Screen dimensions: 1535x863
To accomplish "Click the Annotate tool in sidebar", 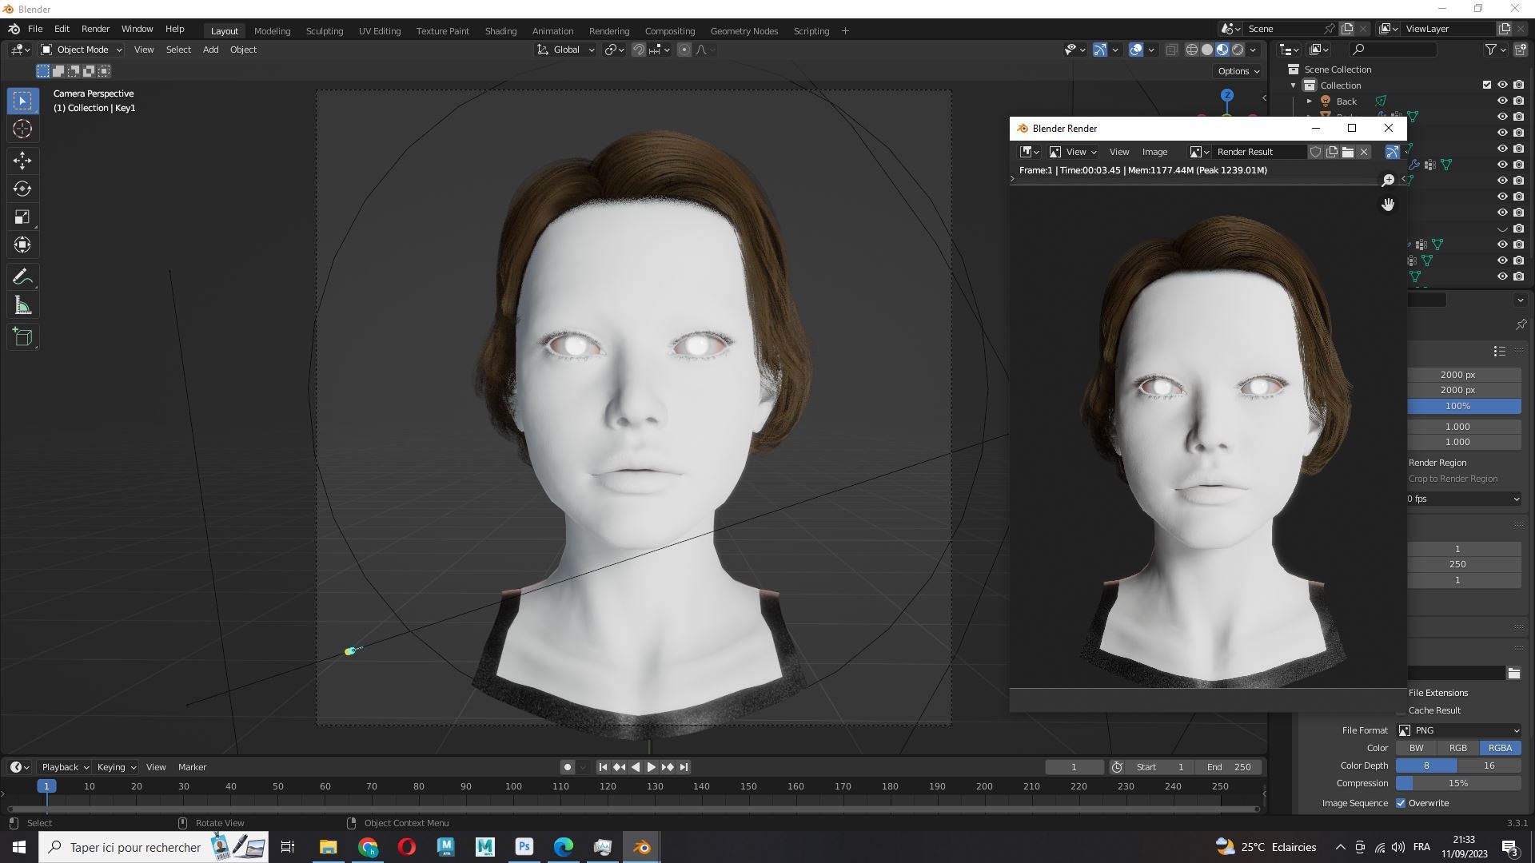I will [23, 276].
